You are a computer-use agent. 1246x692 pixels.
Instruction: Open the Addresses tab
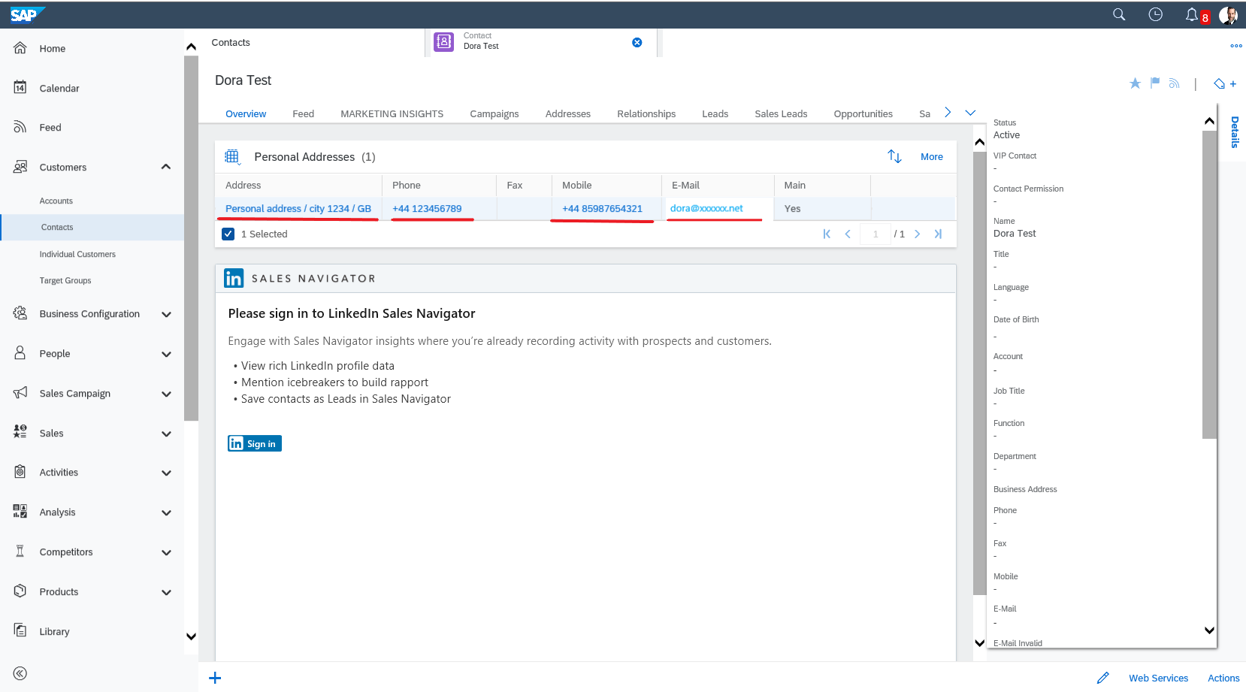(x=568, y=113)
